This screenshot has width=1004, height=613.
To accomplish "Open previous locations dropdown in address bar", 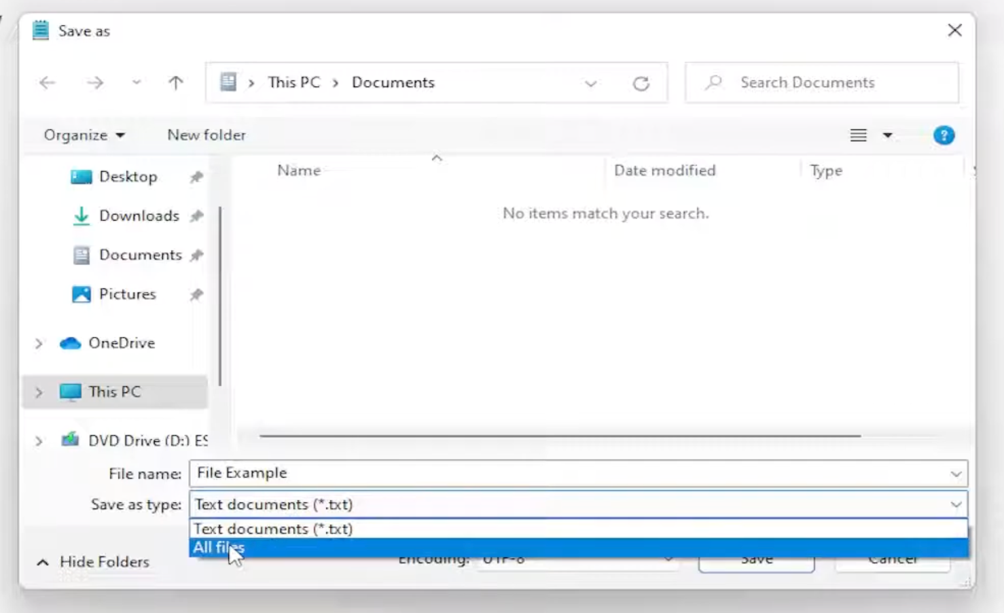I will pos(590,82).
